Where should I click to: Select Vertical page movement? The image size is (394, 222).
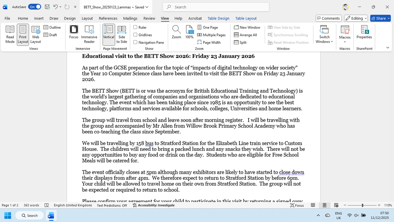click(x=109, y=34)
